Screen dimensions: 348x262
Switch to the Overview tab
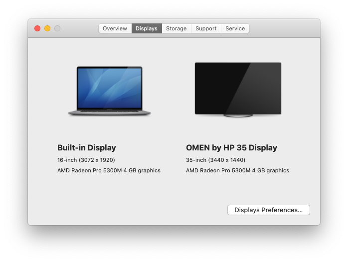tap(115, 28)
